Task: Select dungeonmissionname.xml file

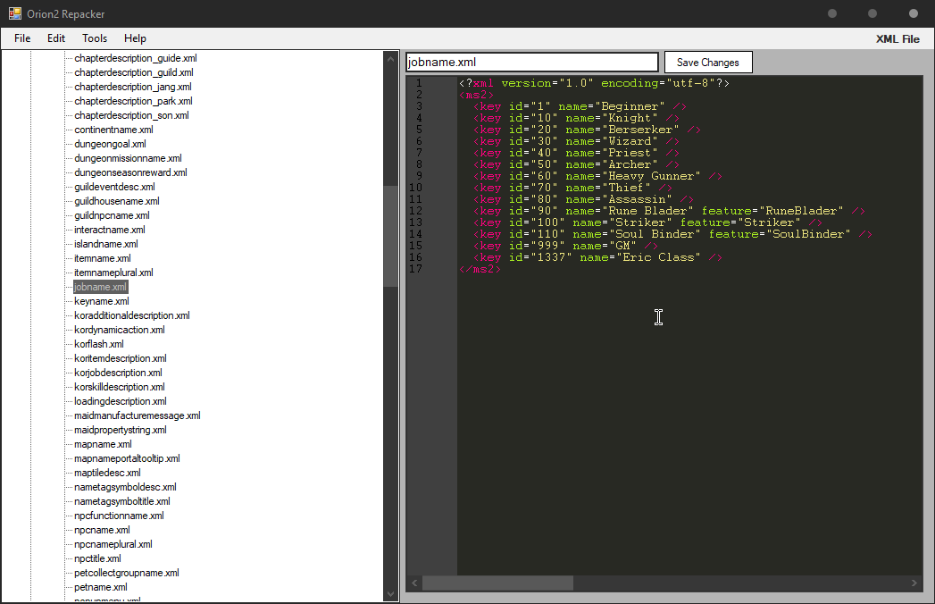Action: [x=128, y=158]
